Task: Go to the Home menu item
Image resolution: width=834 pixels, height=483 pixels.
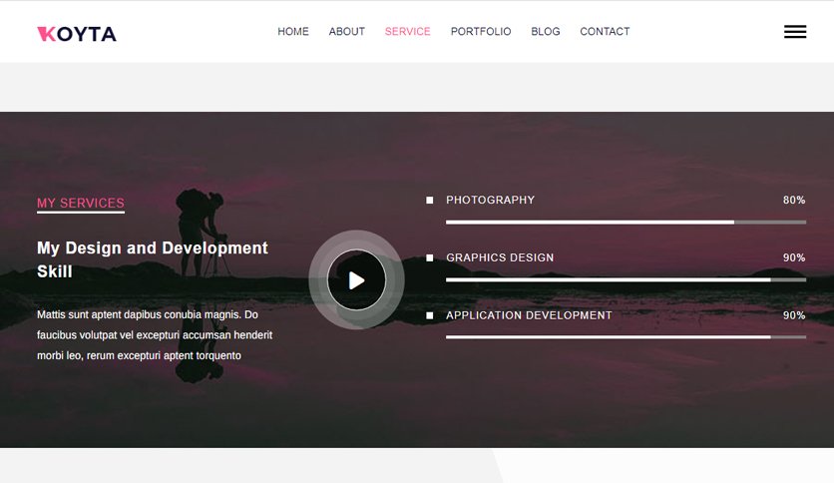Action: point(293,31)
